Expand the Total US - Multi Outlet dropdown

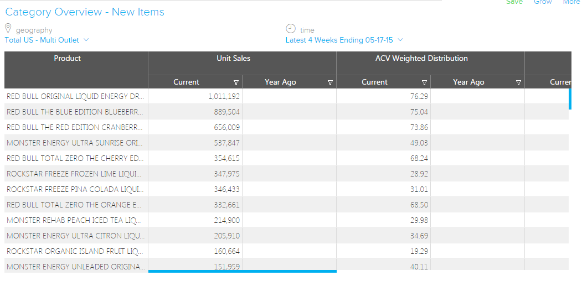pyautogui.click(x=47, y=40)
